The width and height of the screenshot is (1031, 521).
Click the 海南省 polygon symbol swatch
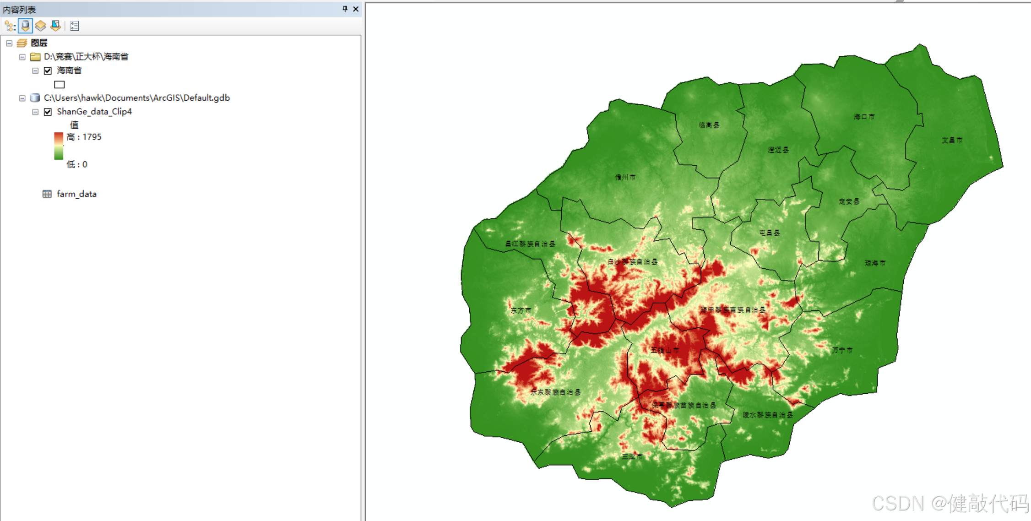click(x=60, y=84)
